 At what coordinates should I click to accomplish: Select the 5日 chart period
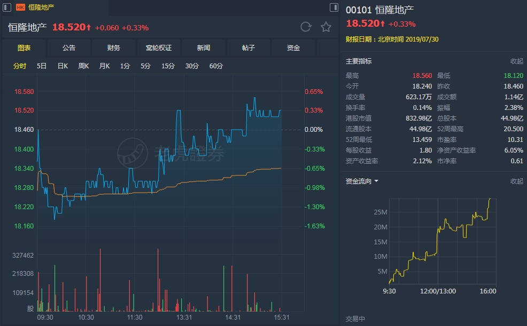pos(42,66)
